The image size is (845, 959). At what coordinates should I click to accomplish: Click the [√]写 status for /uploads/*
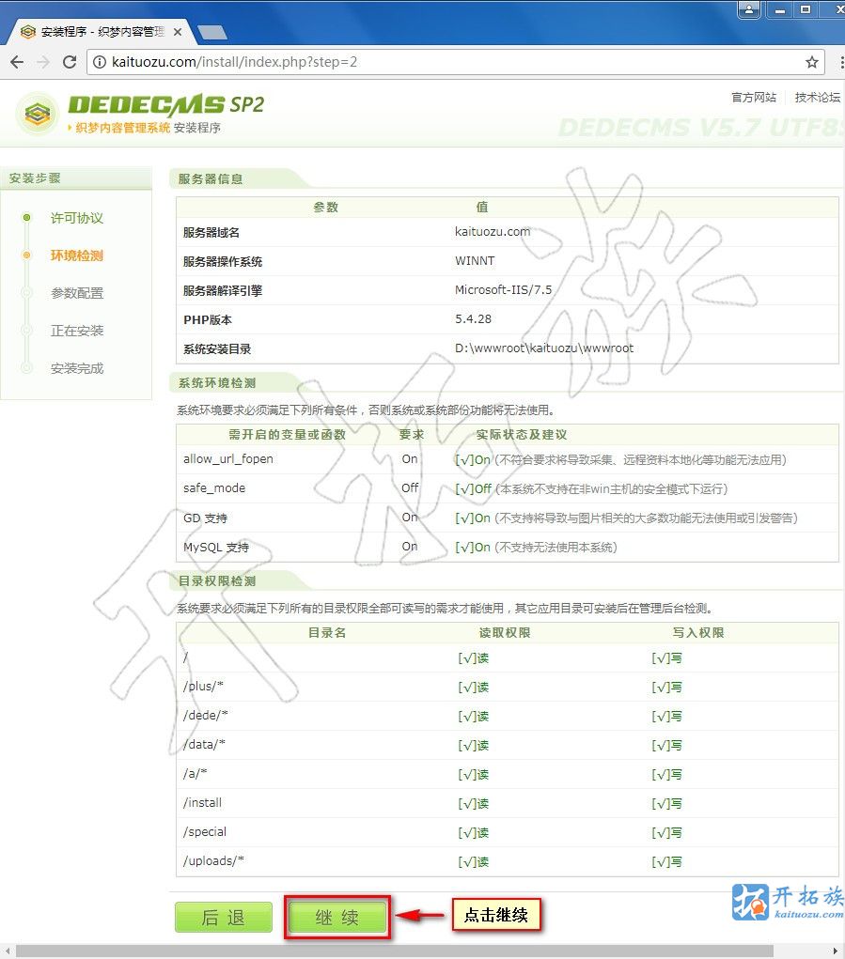[x=666, y=861]
